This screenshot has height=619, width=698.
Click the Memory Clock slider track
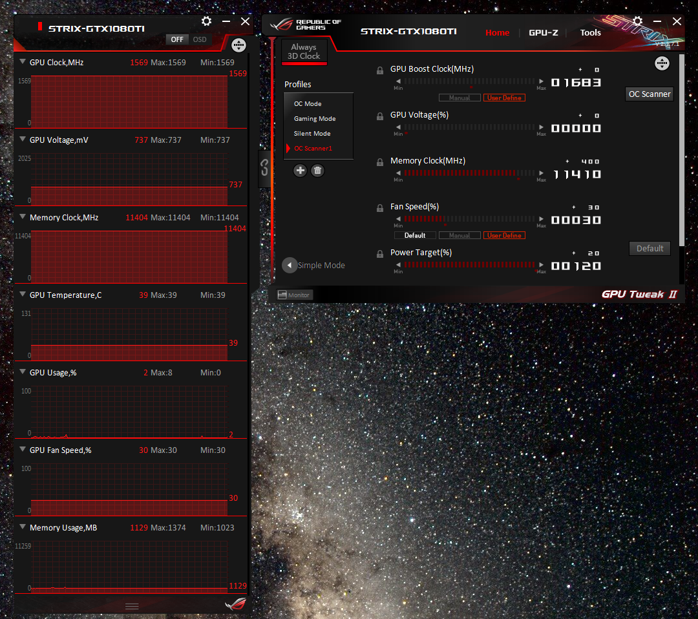tap(469, 174)
